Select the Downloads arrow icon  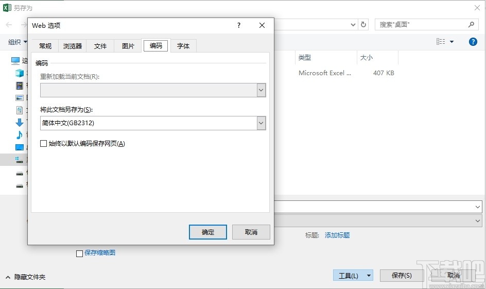(20, 123)
